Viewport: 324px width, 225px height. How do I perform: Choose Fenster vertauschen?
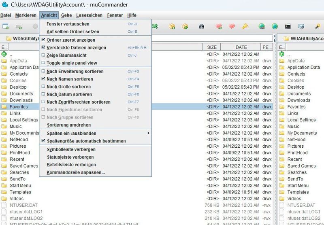pos(95,24)
